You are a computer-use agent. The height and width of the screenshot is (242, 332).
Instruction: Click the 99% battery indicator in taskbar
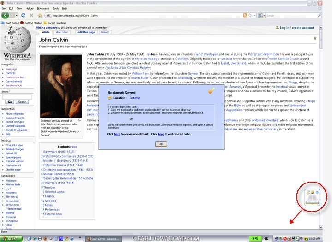click(x=255, y=239)
